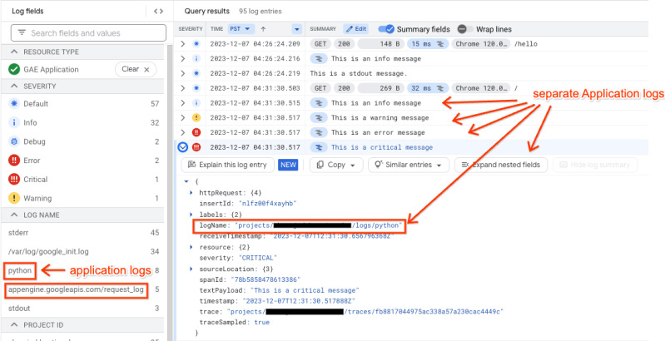Click the severity icon of the 04:31:30.517 warning row

point(196,118)
